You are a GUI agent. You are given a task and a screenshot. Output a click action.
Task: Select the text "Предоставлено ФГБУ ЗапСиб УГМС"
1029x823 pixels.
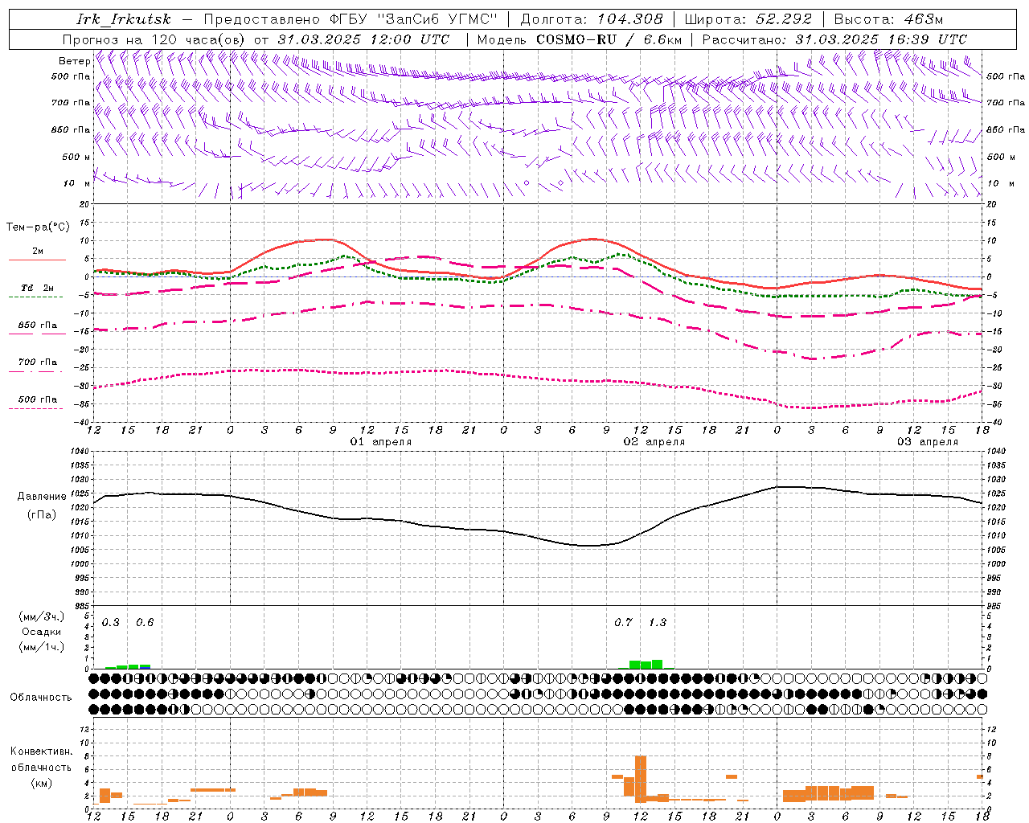(x=351, y=19)
